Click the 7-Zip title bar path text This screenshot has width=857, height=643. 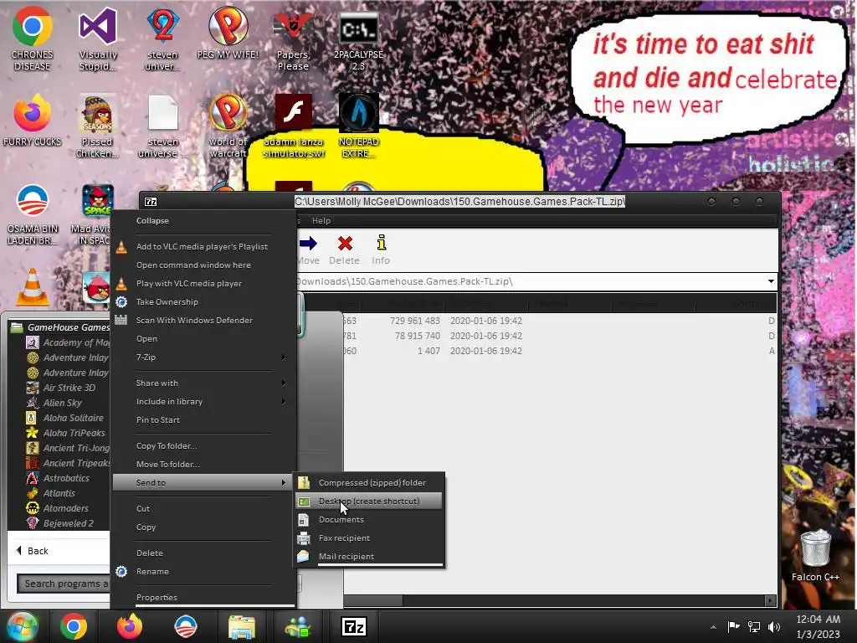tap(459, 201)
